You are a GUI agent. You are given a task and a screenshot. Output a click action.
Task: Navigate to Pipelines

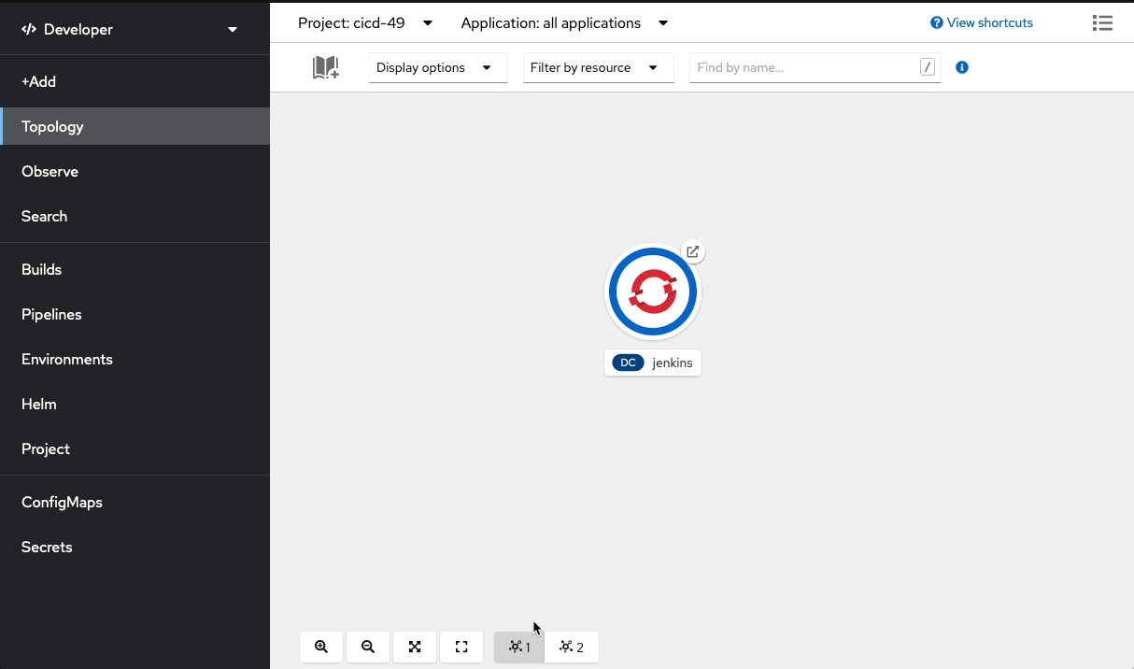tap(135, 314)
